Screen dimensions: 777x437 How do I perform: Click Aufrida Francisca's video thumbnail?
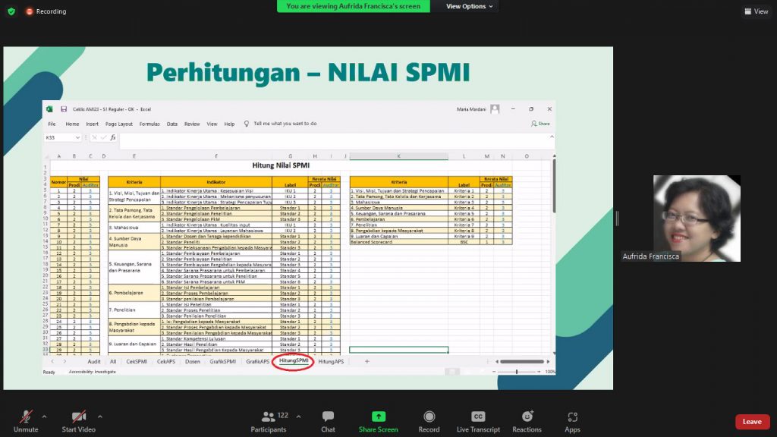(697, 218)
